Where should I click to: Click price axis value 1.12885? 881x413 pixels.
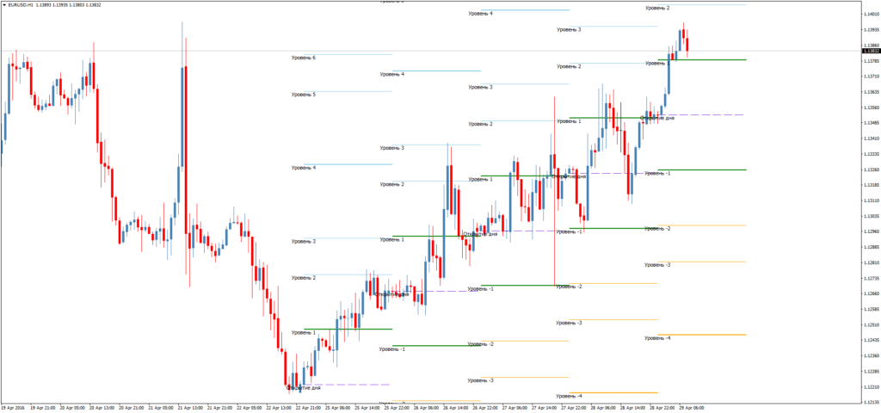coord(872,247)
